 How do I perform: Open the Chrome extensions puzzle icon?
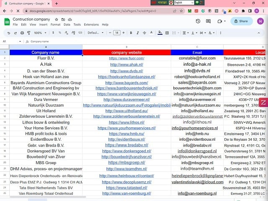(x=243, y=11)
